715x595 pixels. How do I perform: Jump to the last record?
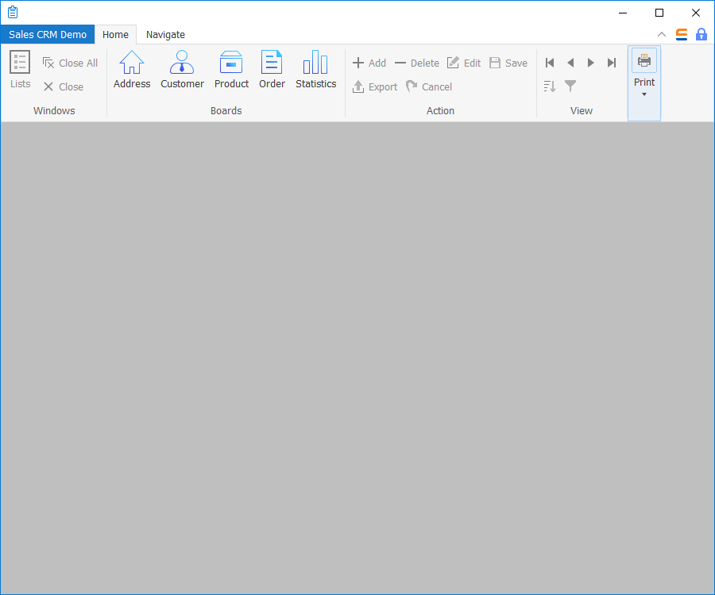(612, 63)
